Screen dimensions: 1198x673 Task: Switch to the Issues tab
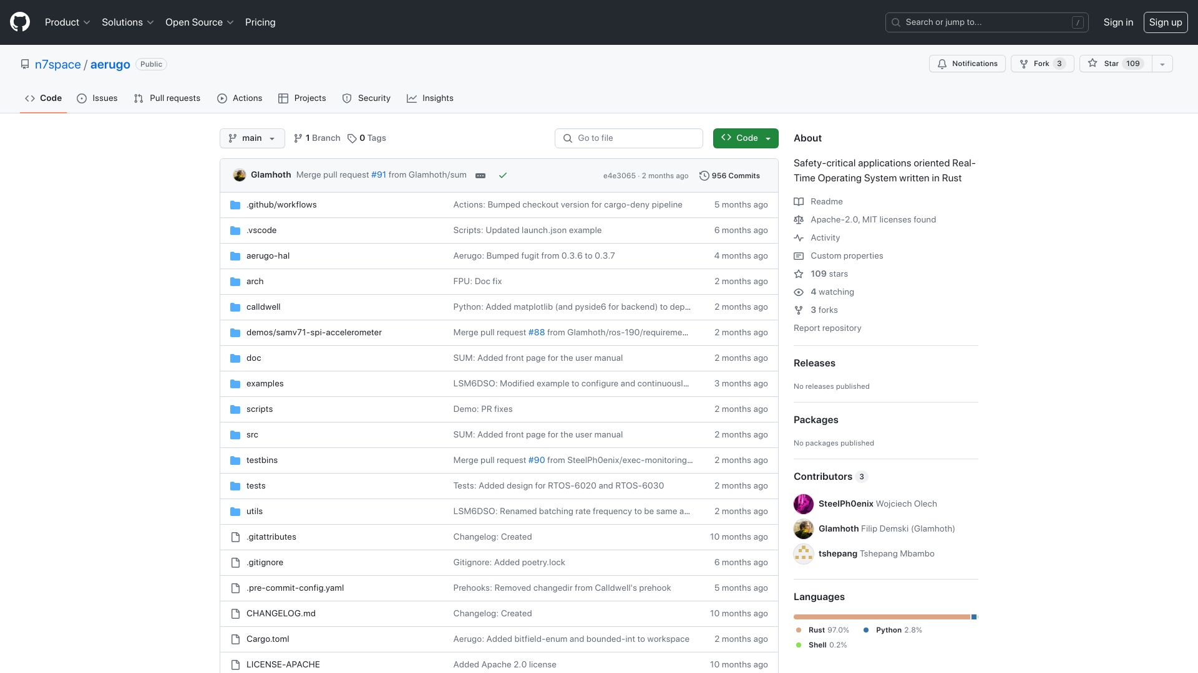click(97, 98)
